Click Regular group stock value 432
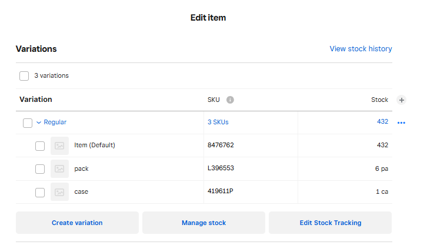Viewport: 427px width, 248px height. click(382, 122)
